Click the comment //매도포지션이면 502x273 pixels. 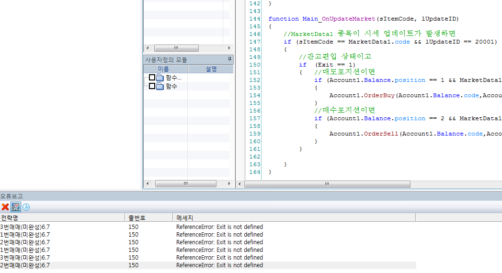pos(344,72)
